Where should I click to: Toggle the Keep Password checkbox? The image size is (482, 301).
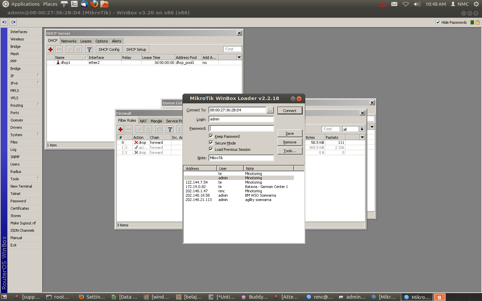pyautogui.click(x=211, y=136)
